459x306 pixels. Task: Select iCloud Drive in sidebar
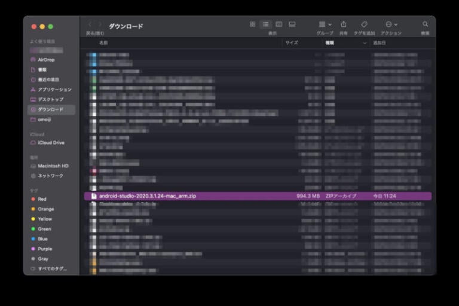(x=51, y=143)
